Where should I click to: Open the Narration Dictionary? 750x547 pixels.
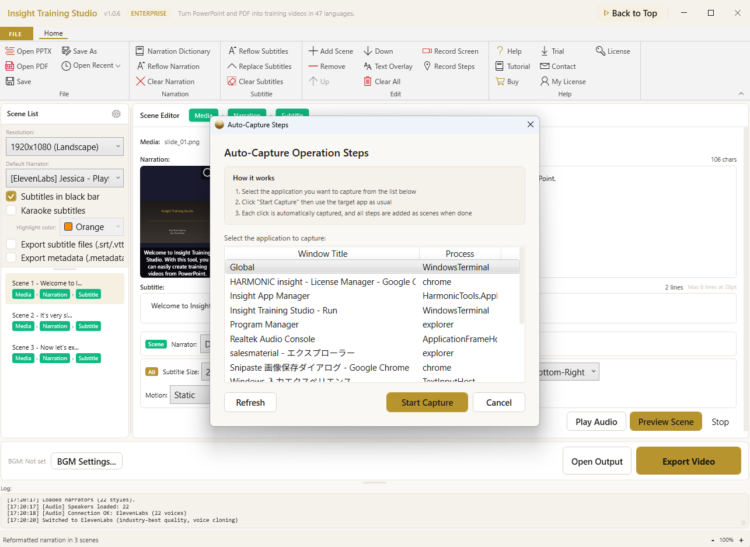pos(173,51)
